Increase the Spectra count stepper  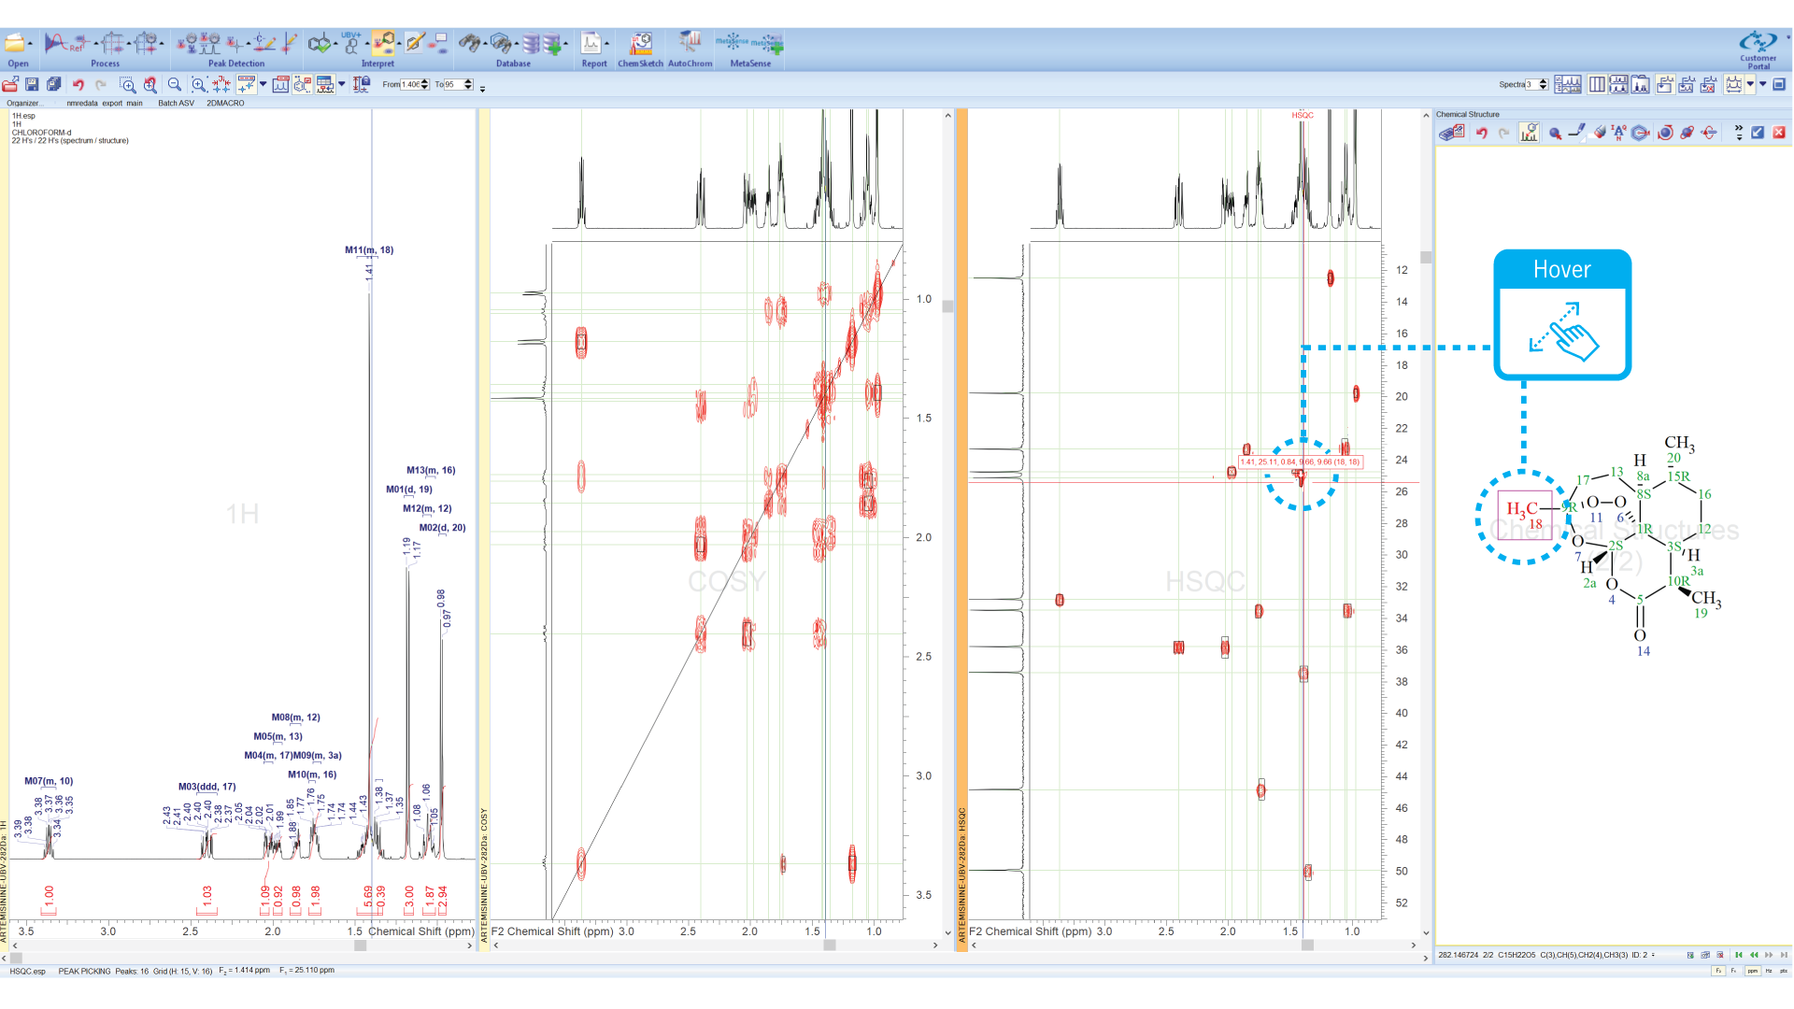pos(1544,80)
